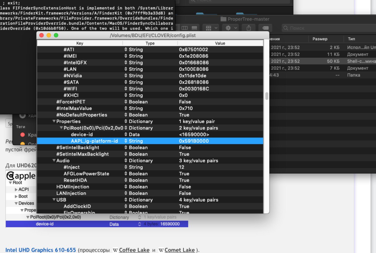Open the Intel UHD Graphics 610-655 link
376x253 pixels.
click(41, 250)
